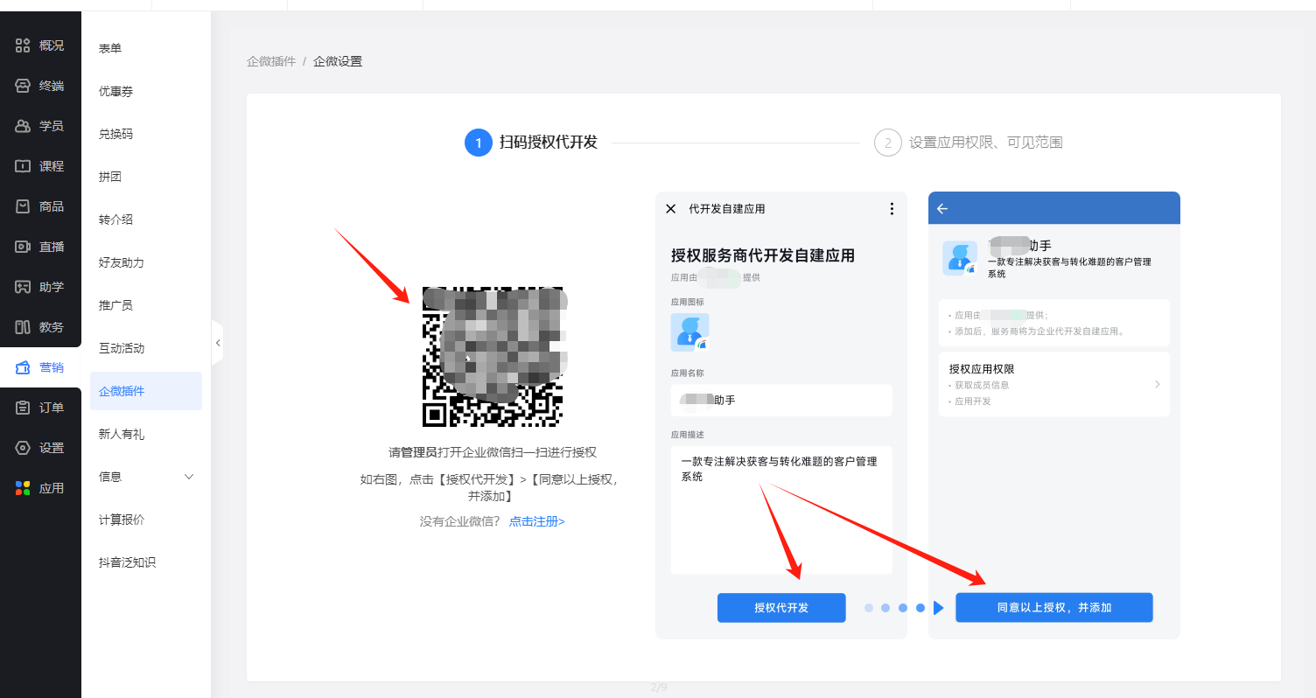Click the 授权代开发 button in the example
1316x698 pixels.
tap(781, 608)
